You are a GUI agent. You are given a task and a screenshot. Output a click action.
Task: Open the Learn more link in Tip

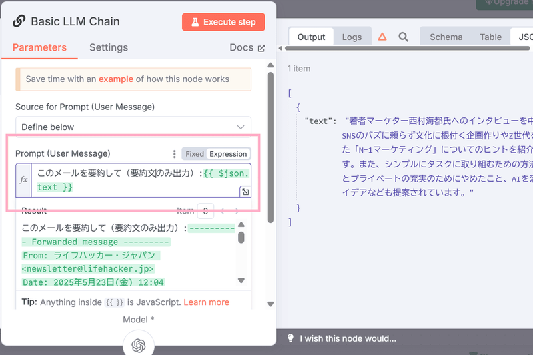207,302
